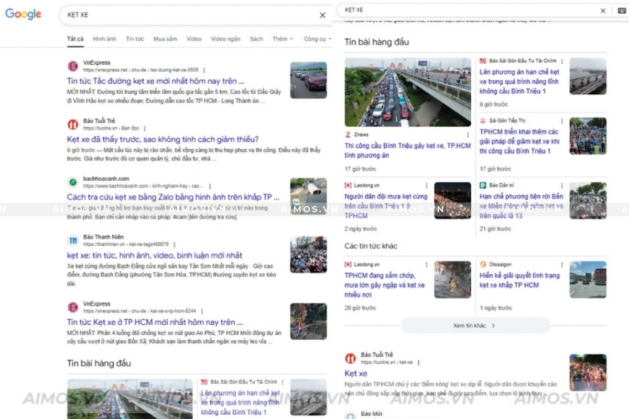Screen dimensions: 629x419
Task: Click the right panel's KẸT XE search field
Action: [469, 10]
